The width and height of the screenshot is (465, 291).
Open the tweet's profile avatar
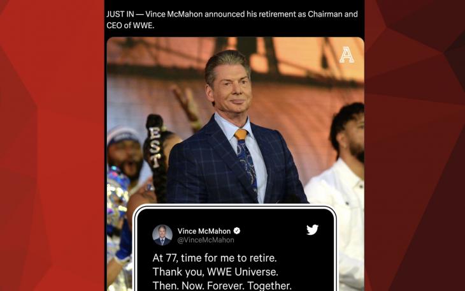(x=162, y=235)
